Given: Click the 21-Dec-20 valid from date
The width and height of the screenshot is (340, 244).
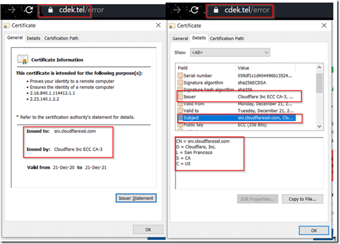Looking at the screenshot, I should click(x=64, y=167).
